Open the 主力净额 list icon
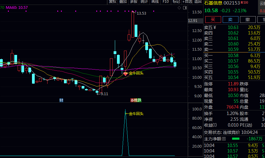Image resolution: width=265 pixels, height=158 pixels. (x=224, y=139)
